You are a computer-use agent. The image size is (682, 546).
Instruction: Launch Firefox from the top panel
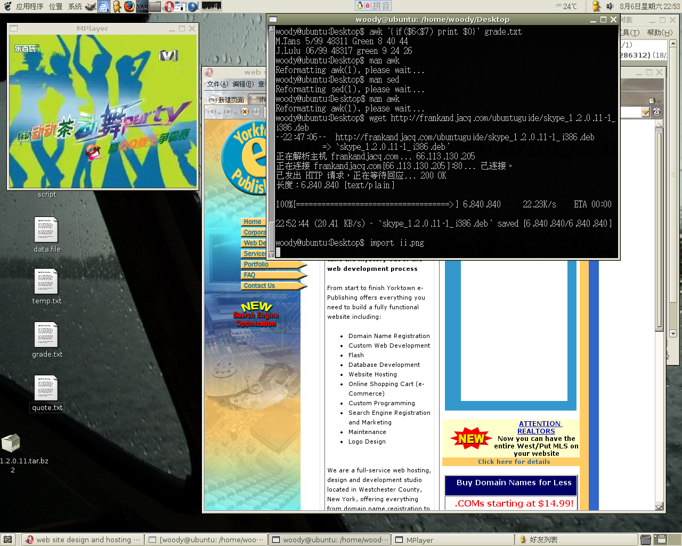129,6
